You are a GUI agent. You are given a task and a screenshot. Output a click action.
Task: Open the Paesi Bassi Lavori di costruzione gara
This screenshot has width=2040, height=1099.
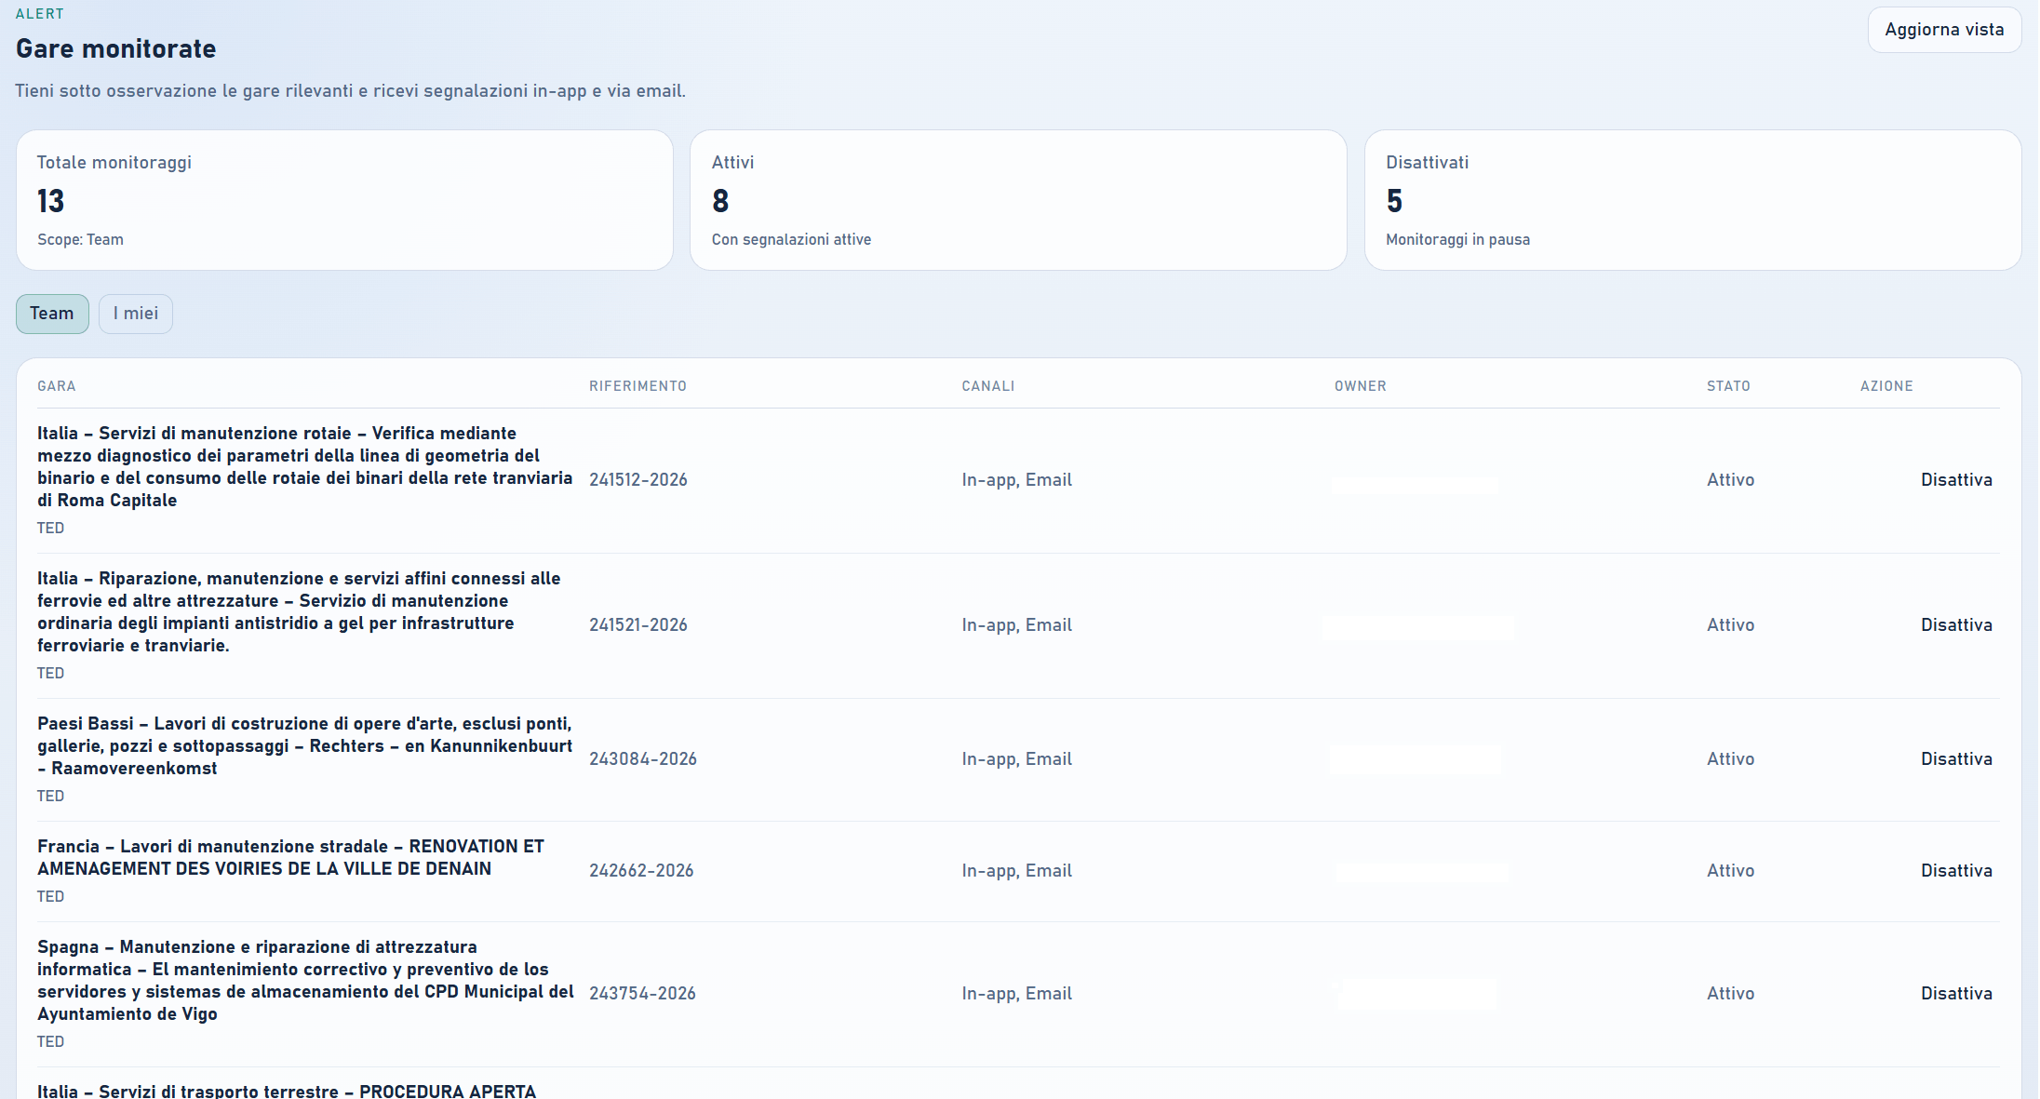305,746
